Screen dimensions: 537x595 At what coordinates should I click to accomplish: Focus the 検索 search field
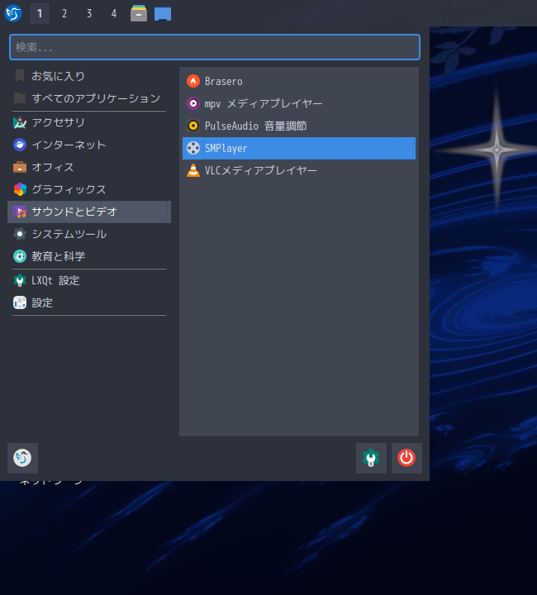[215, 47]
